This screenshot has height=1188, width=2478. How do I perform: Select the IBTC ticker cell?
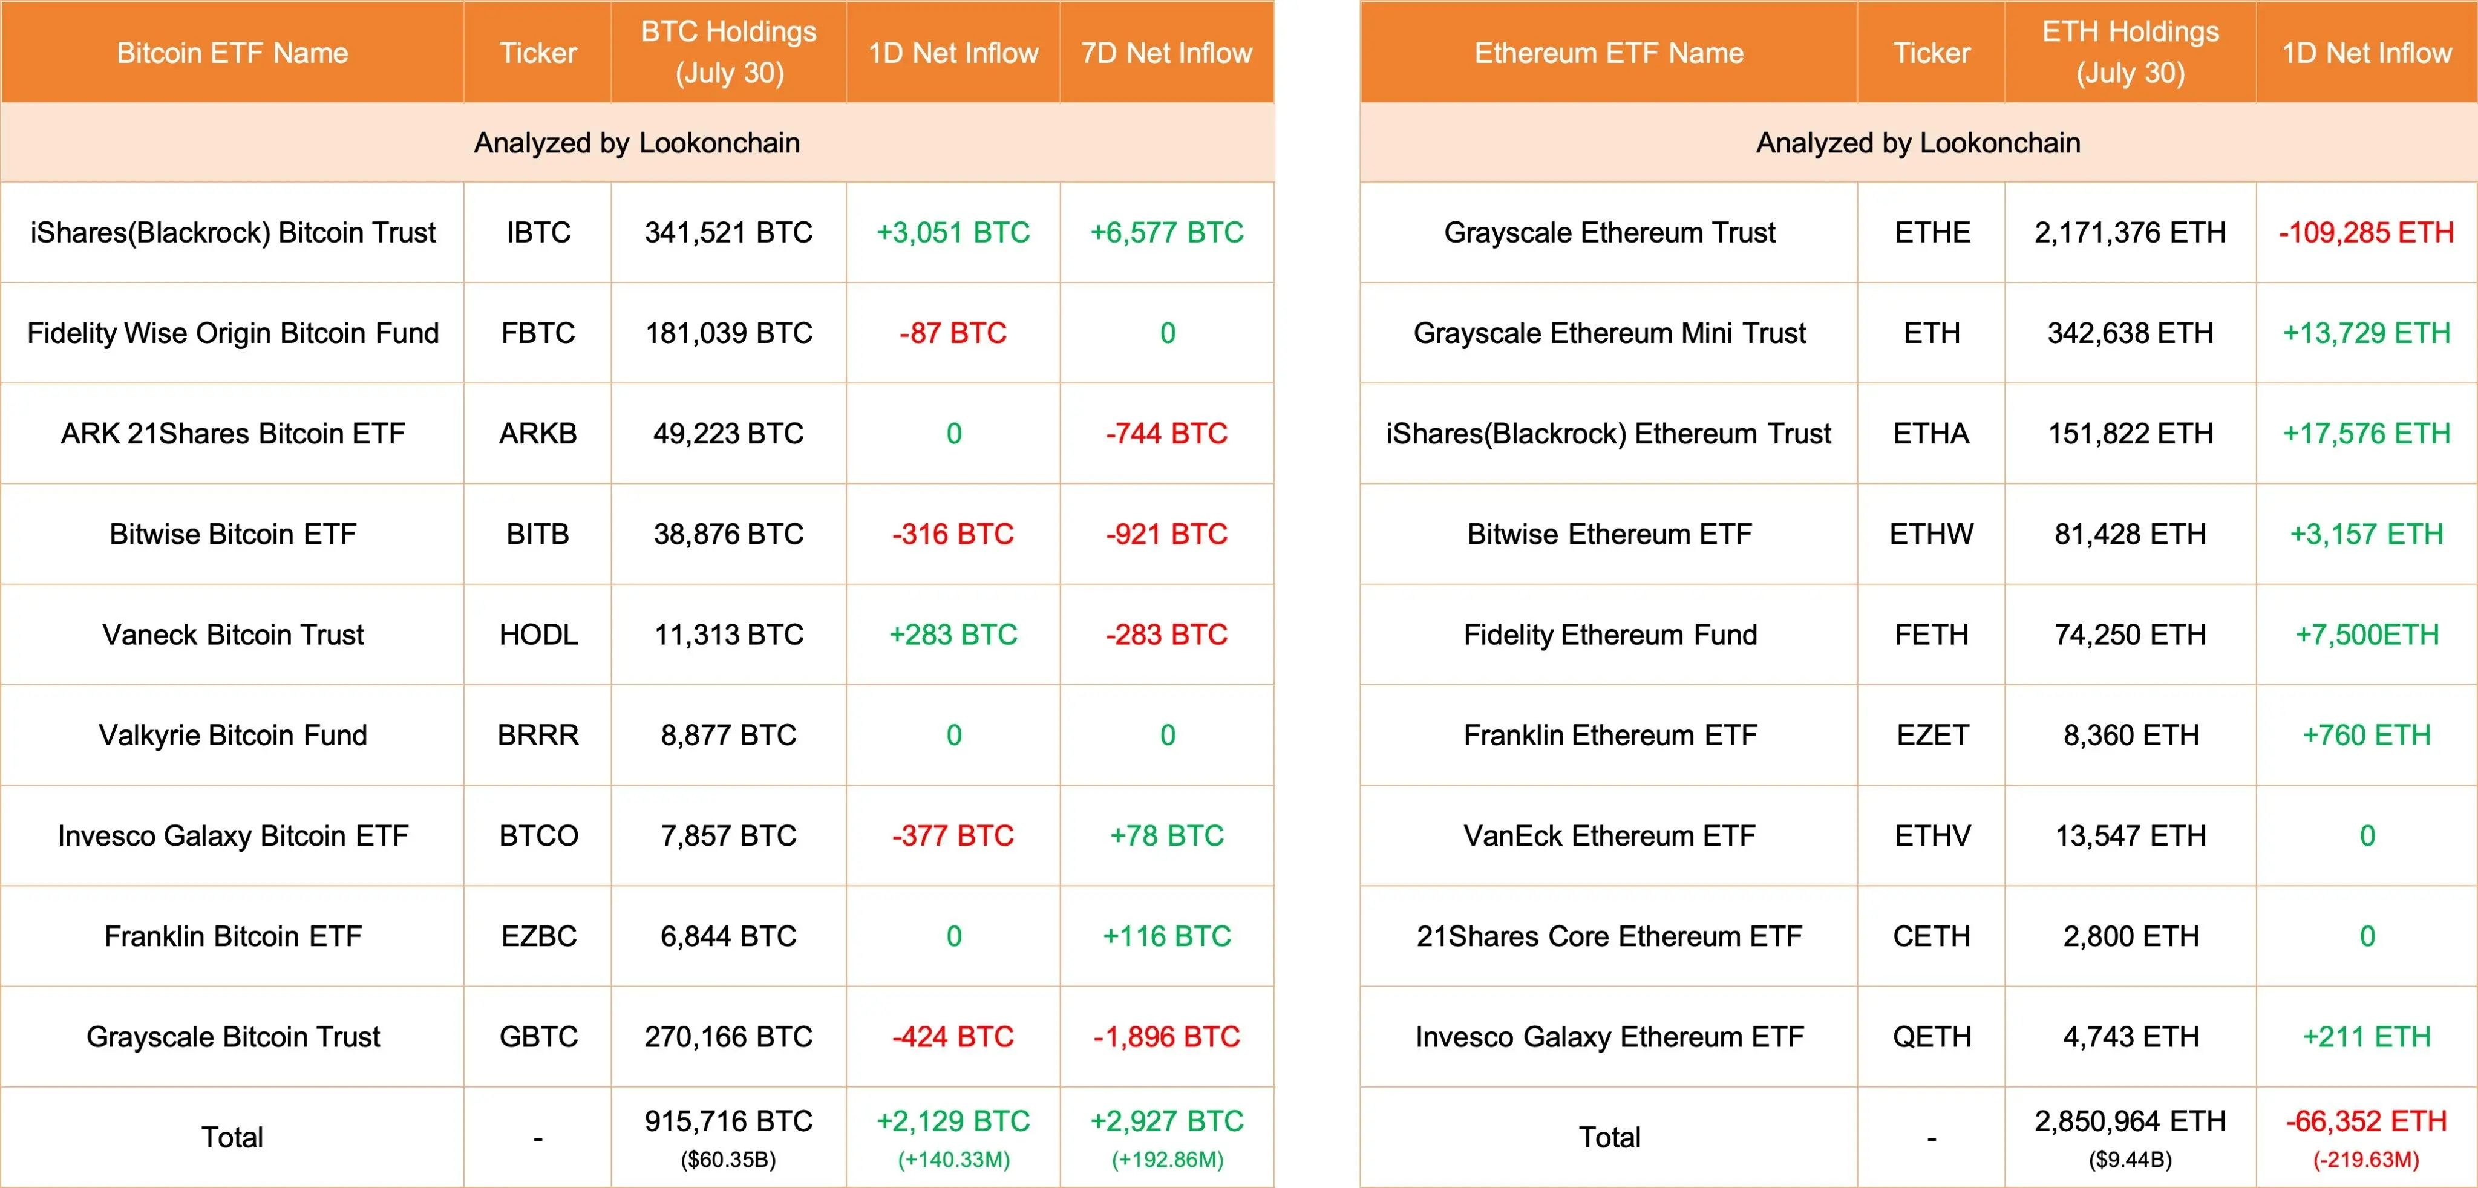pos(538,232)
